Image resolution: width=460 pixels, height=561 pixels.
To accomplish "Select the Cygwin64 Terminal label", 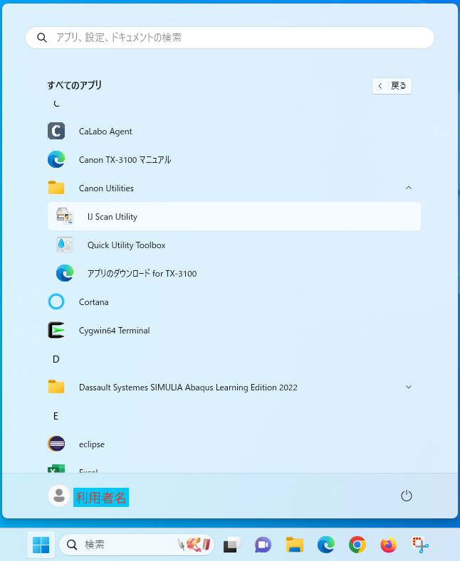I will pos(114,330).
